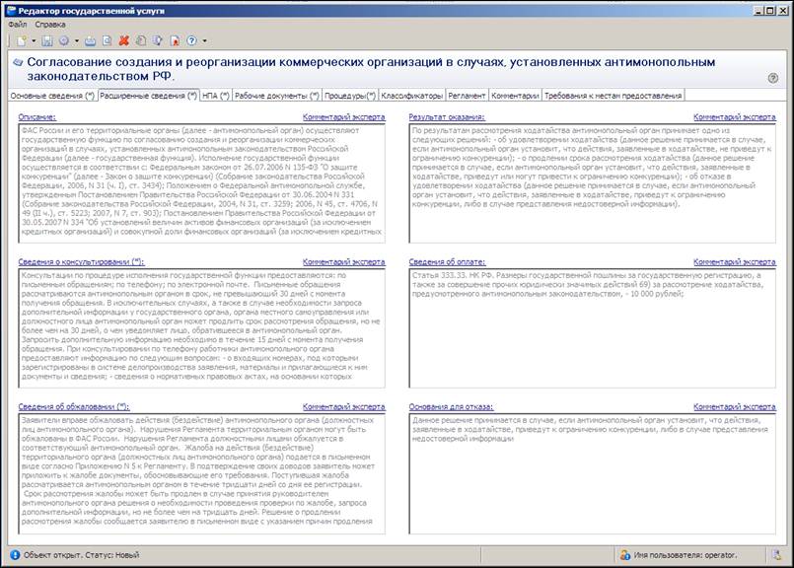Image resolution: width=794 pixels, height=568 pixels.
Task: Click the green-marked document toolbar icon
Action: 141,41
